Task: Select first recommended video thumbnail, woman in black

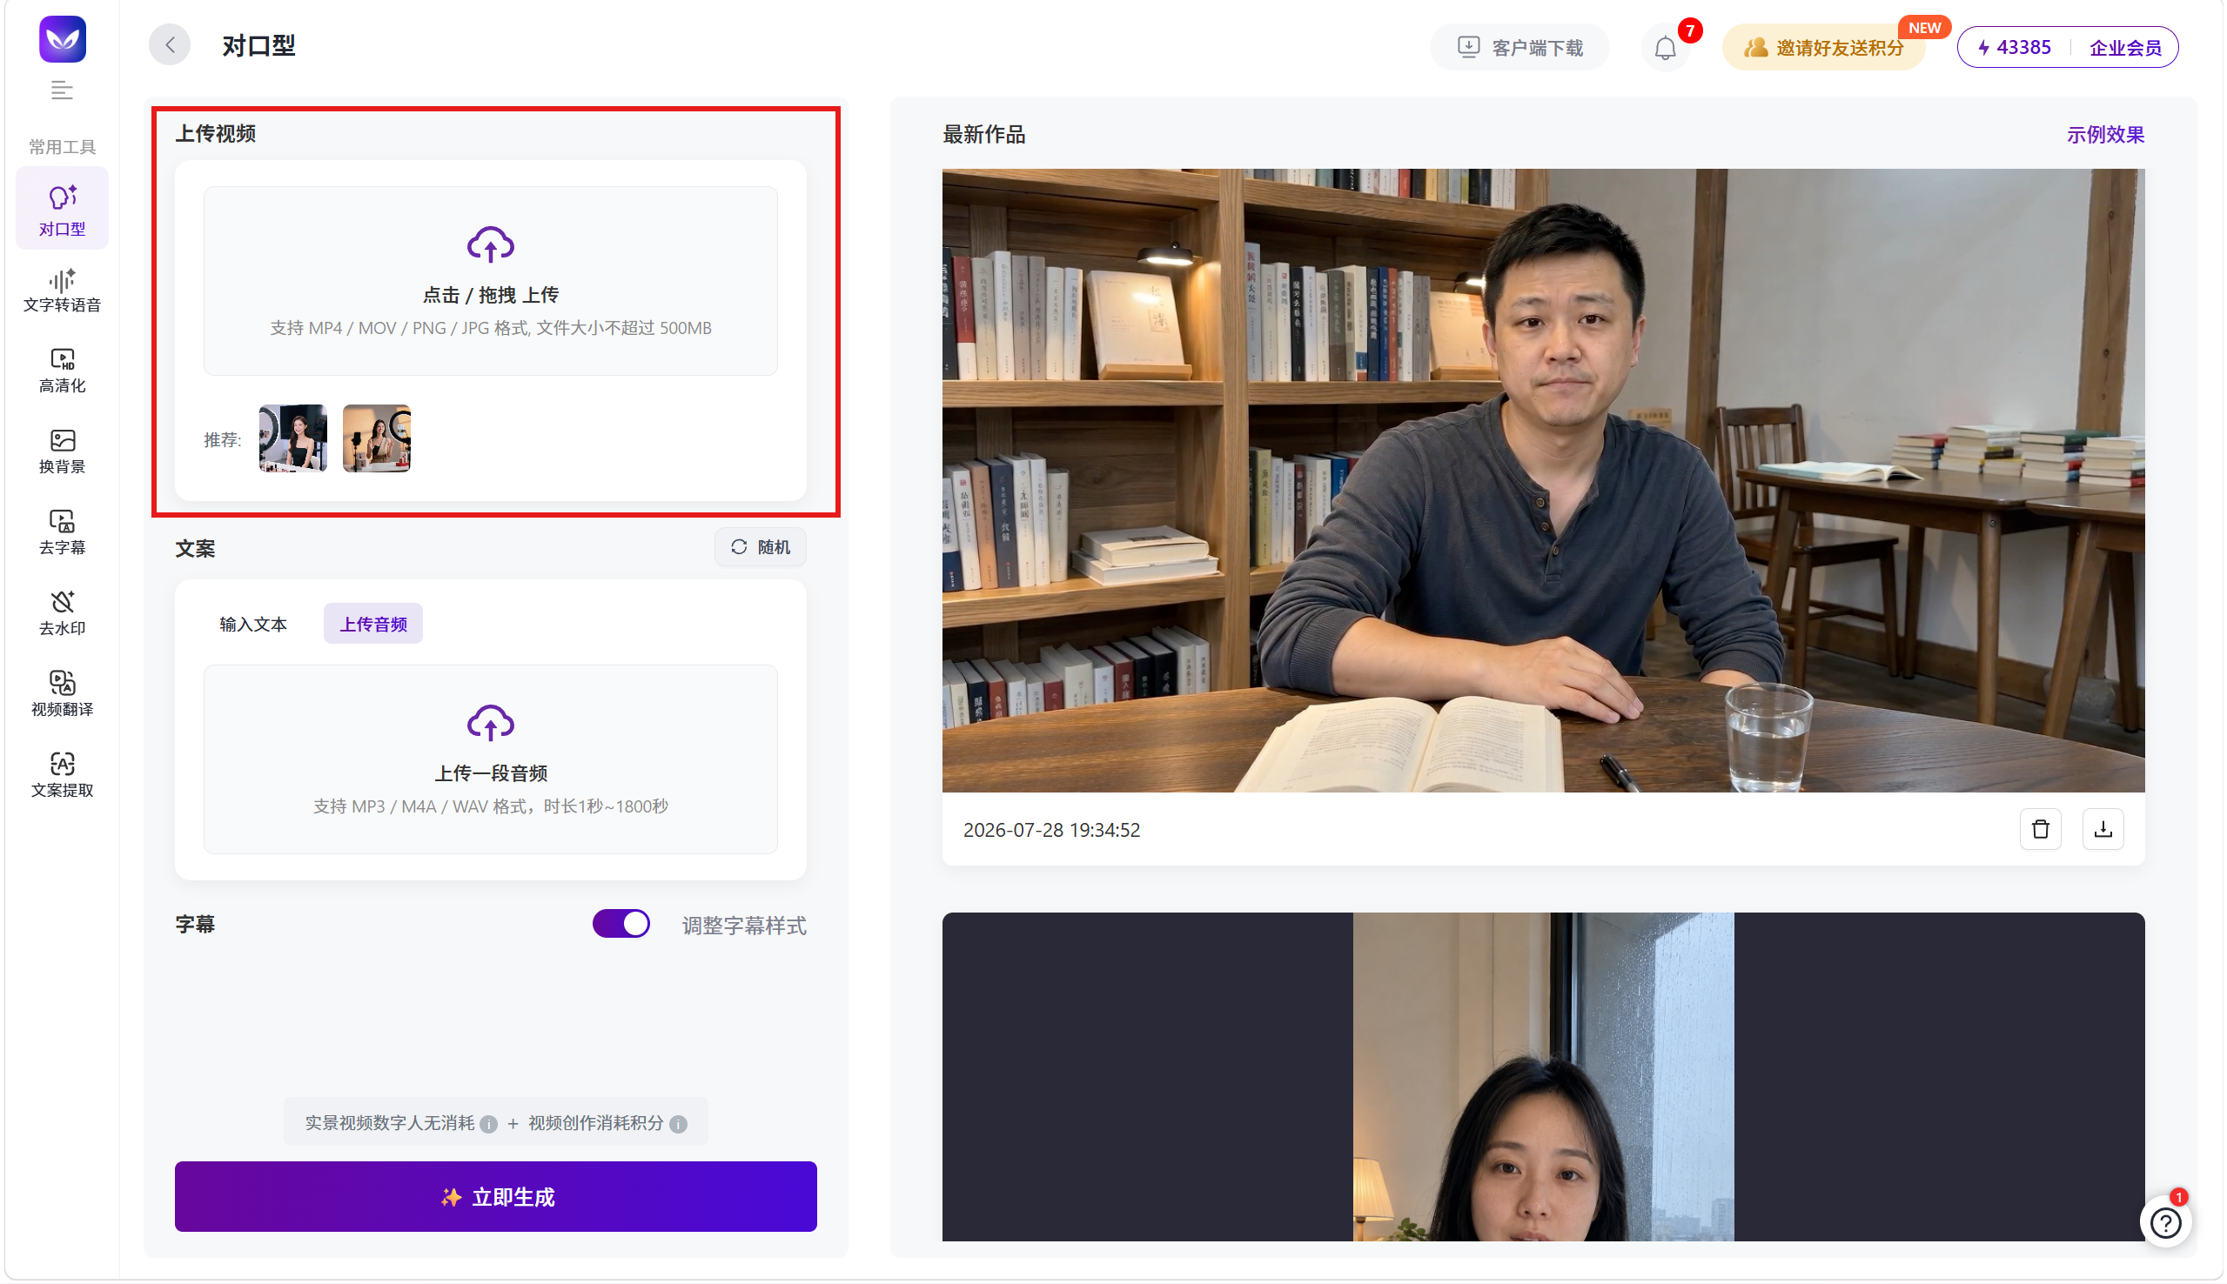Action: [x=292, y=439]
